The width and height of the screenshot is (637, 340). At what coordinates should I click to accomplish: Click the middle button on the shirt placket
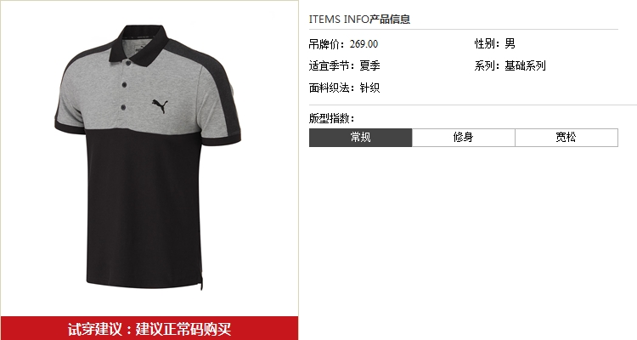click(x=124, y=85)
